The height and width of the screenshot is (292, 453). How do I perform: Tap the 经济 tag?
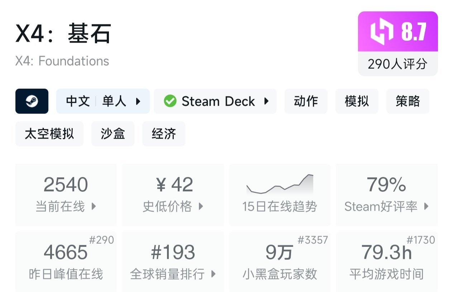point(164,134)
